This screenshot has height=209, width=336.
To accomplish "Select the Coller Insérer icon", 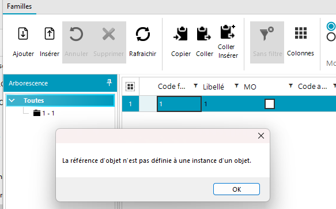I will point(228,32).
